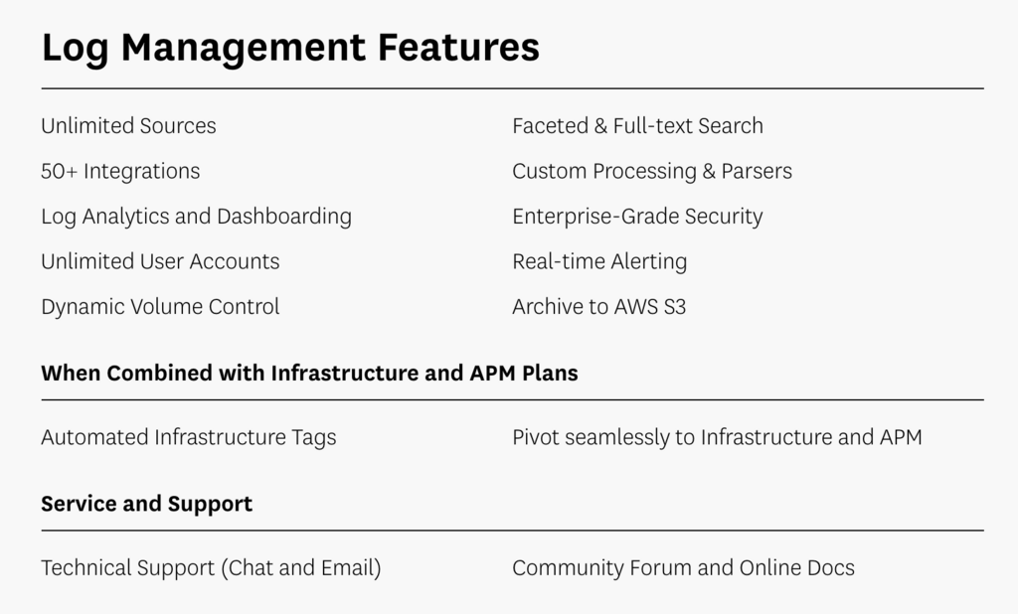
Task: Select the 'Unlimited Sources' feature text
Action: point(128,125)
